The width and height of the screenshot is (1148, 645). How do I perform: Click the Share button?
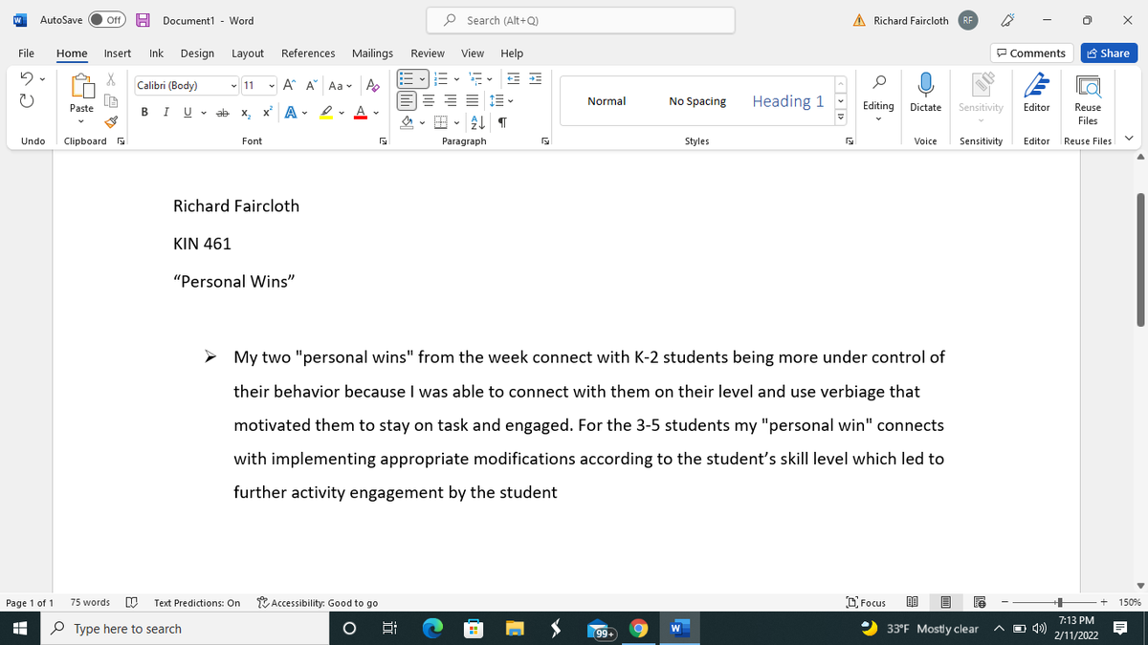click(x=1107, y=54)
